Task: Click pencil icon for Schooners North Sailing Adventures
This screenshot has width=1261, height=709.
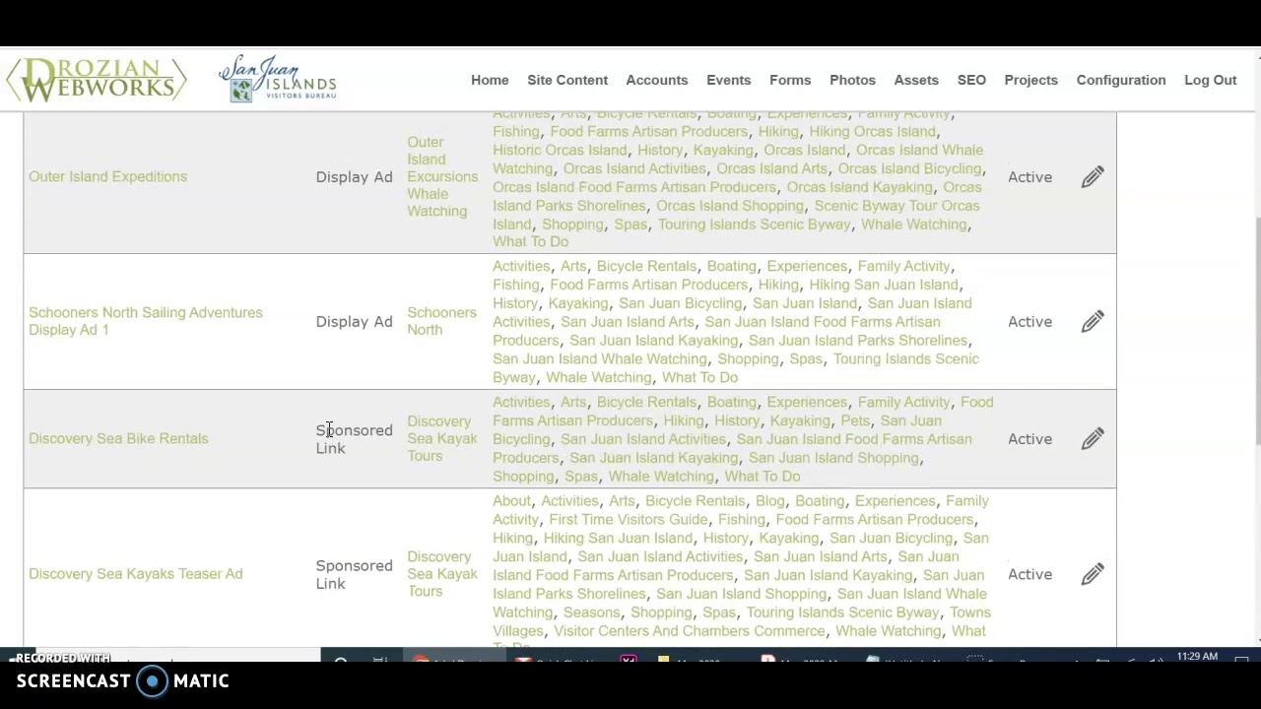Action: (1092, 322)
